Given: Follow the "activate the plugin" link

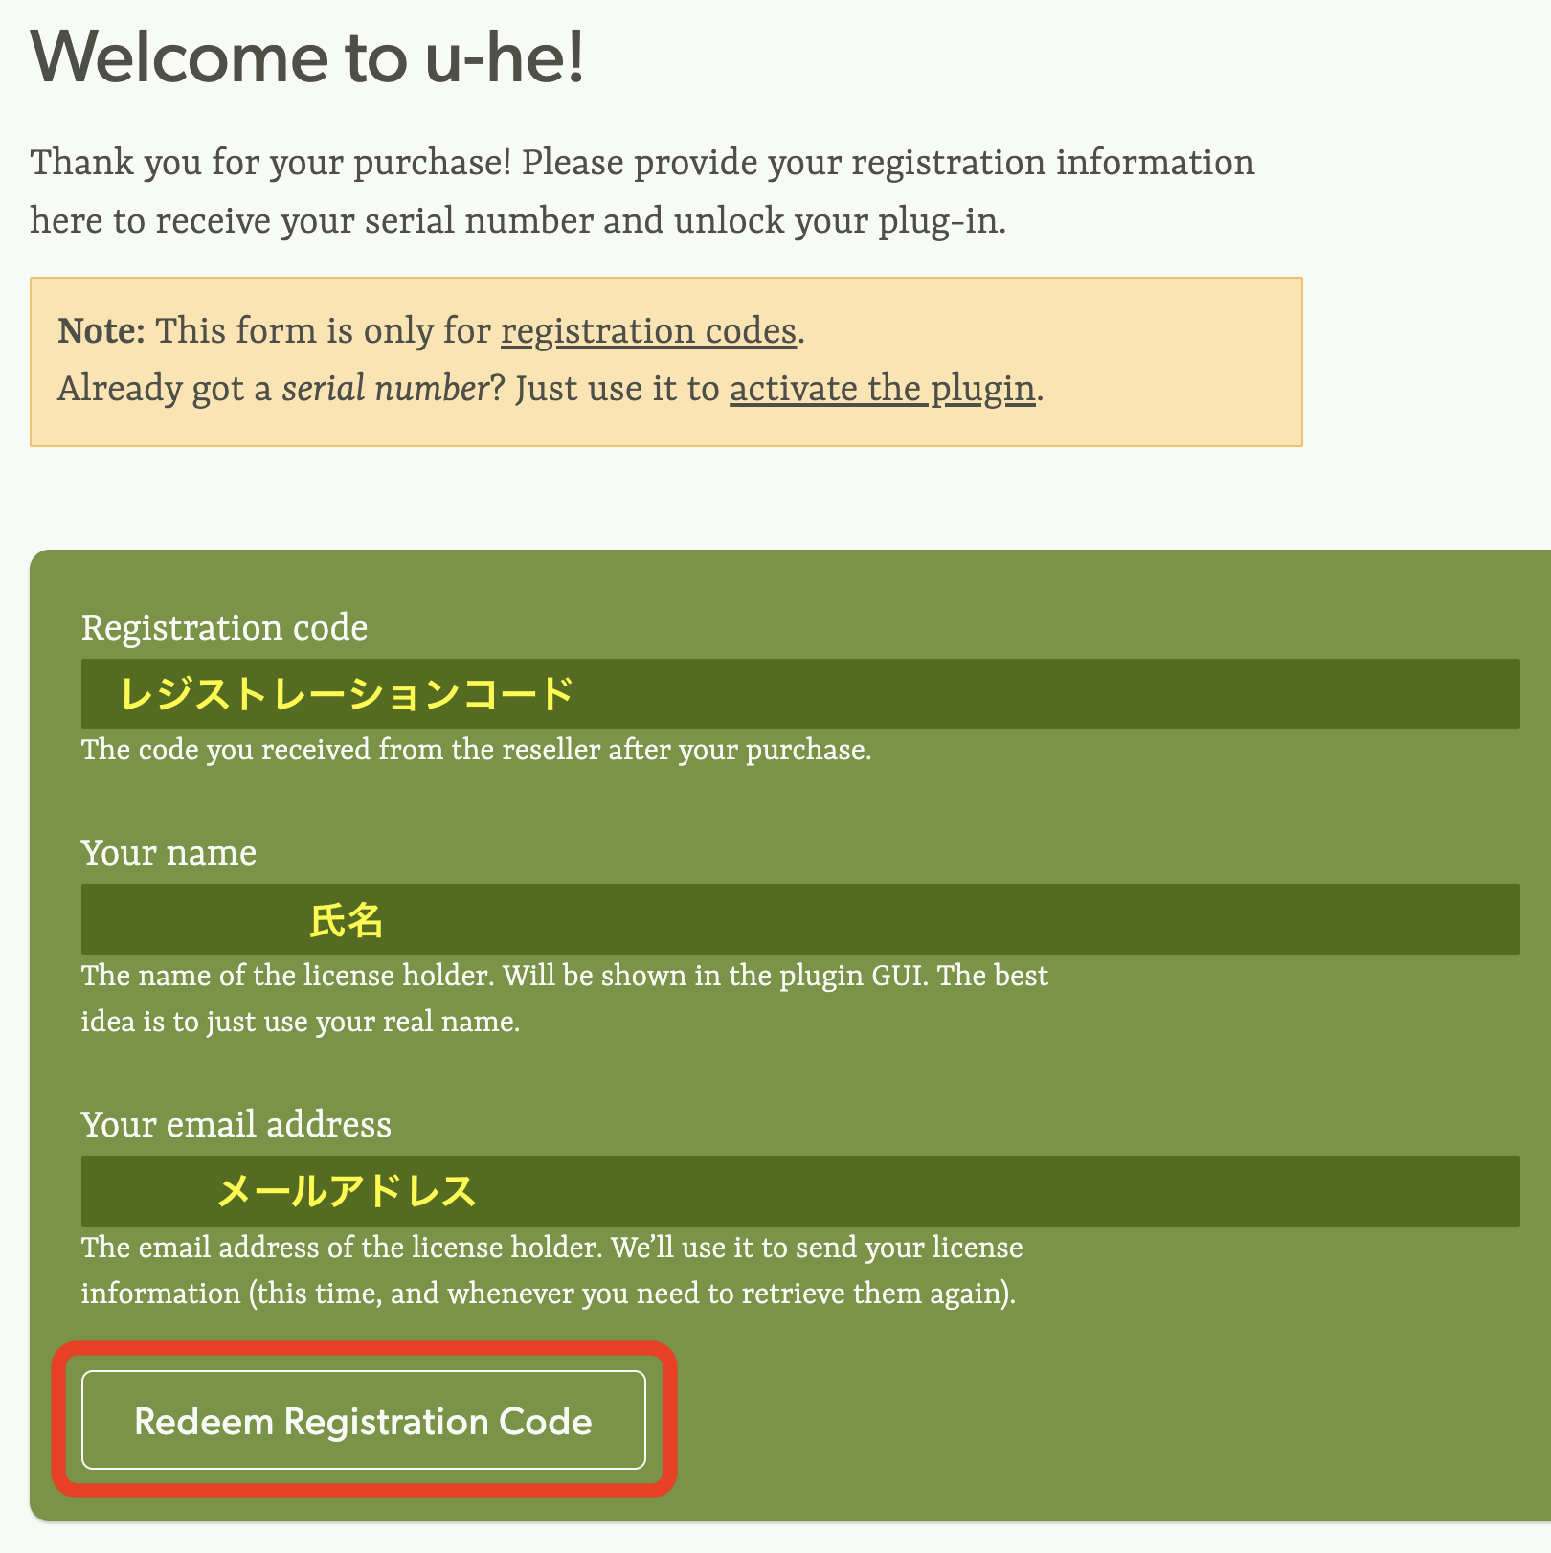Looking at the screenshot, I should [882, 390].
